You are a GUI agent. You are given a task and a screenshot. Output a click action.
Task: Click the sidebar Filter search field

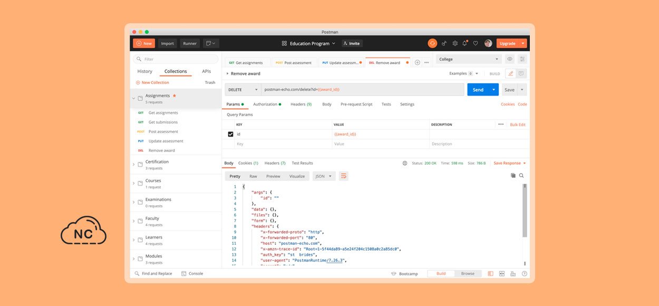pyautogui.click(x=176, y=59)
